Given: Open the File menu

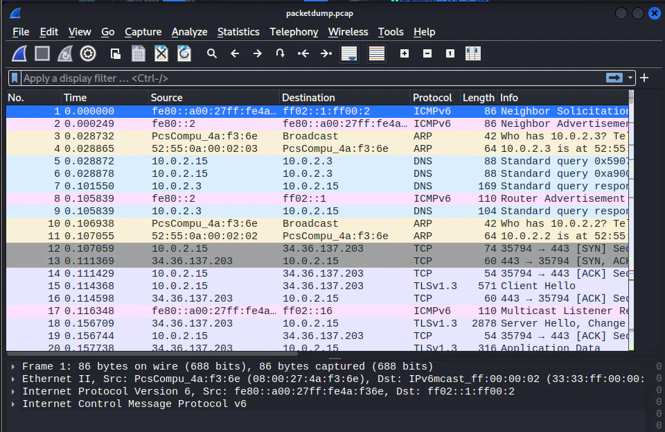Looking at the screenshot, I should [x=21, y=32].
